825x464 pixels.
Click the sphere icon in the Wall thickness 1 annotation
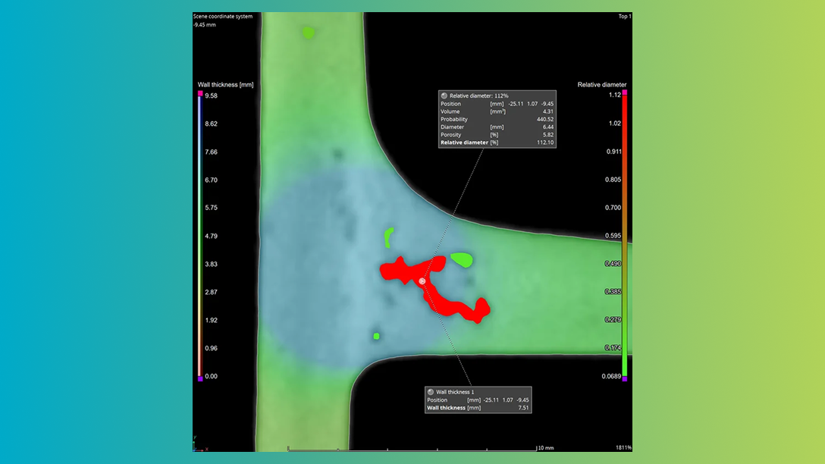click(431, 392)
